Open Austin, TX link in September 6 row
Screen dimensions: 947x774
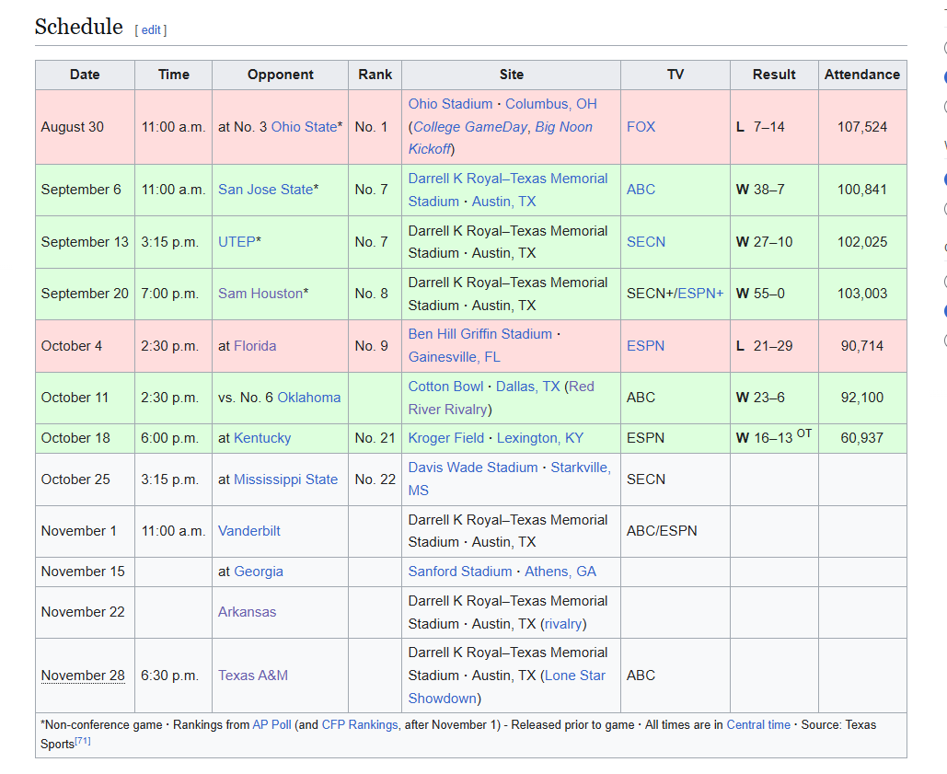[503, 202]
